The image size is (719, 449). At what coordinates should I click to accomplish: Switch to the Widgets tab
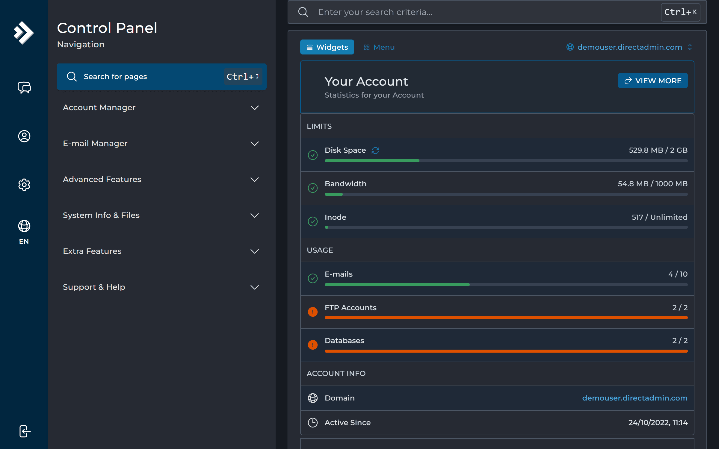pyautogui.click(x=327, y=47)
